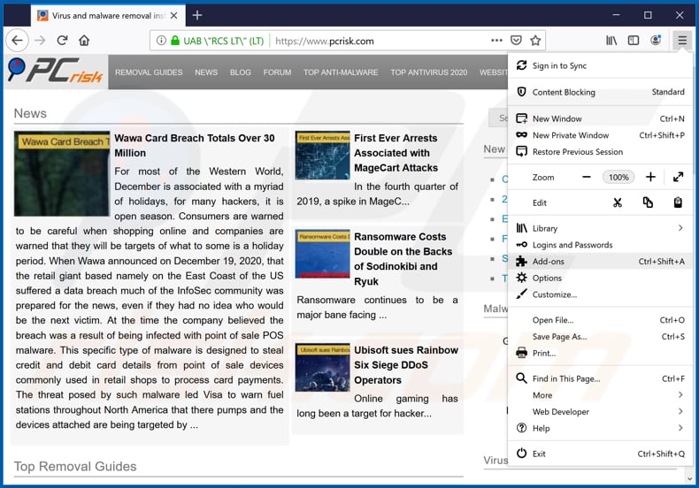Open REMOVAL GUIDES nav link
The width and height of the screenshot is (699, 488).
click(x=149, y=72)
